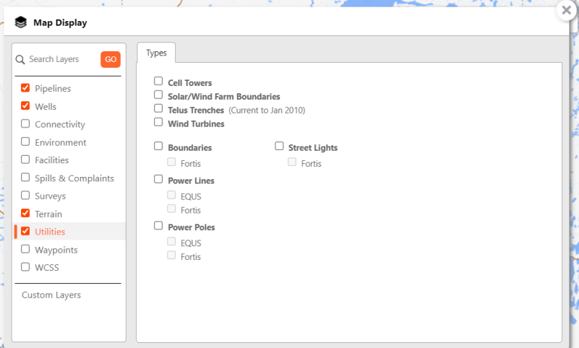Uncheck the Pipelines layer checkbox
This screenshot has height=348, width=579.
25,88
